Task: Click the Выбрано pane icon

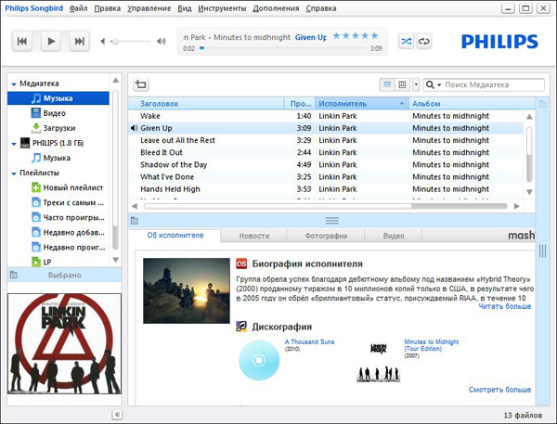Action: [x=14, y=275]
